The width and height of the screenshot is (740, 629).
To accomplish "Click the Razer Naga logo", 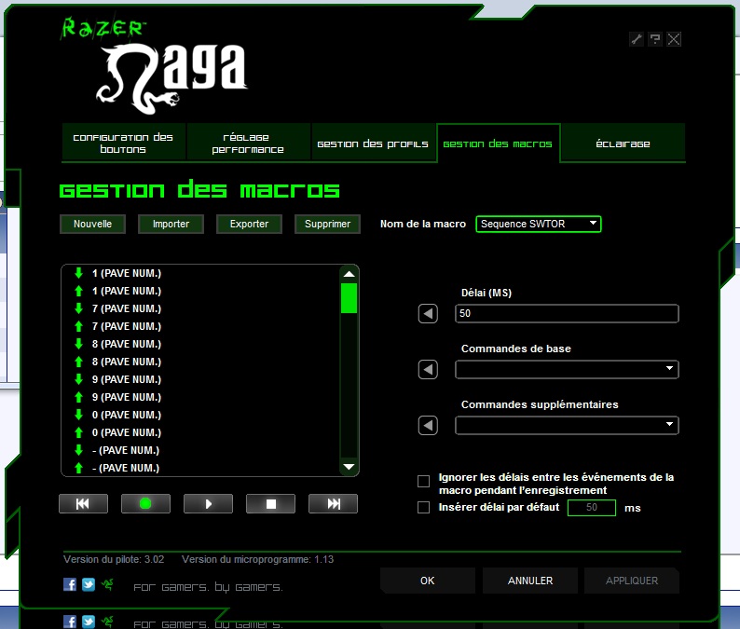I will [x=156, y=67].
